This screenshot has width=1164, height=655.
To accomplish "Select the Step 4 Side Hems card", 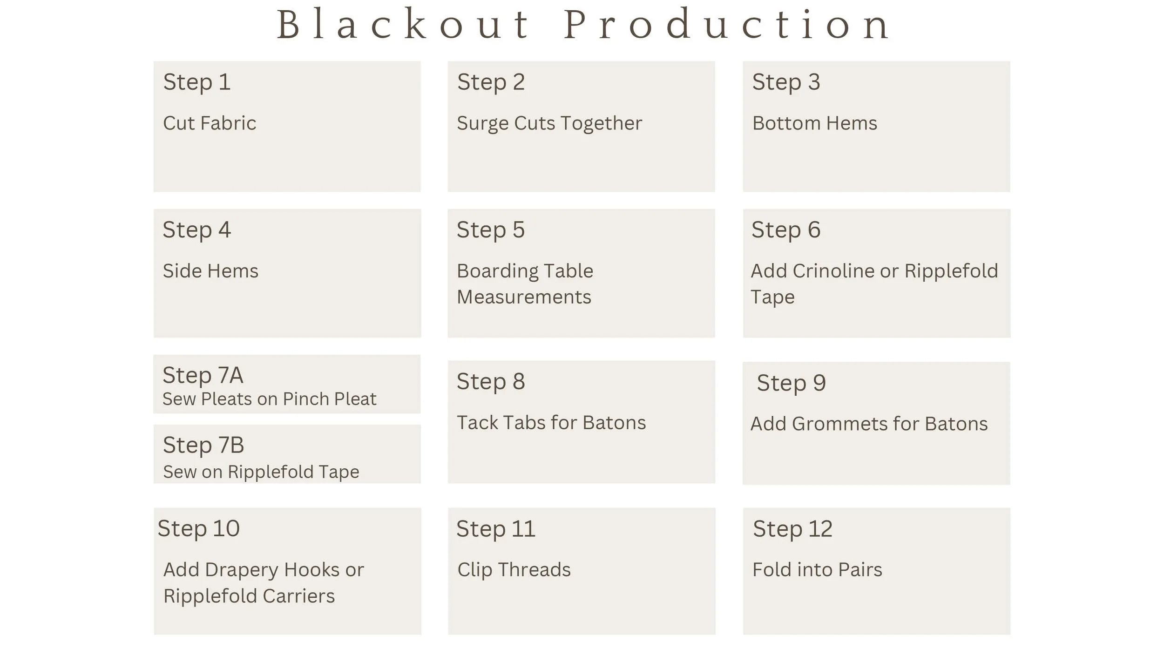I will (287, 273).
